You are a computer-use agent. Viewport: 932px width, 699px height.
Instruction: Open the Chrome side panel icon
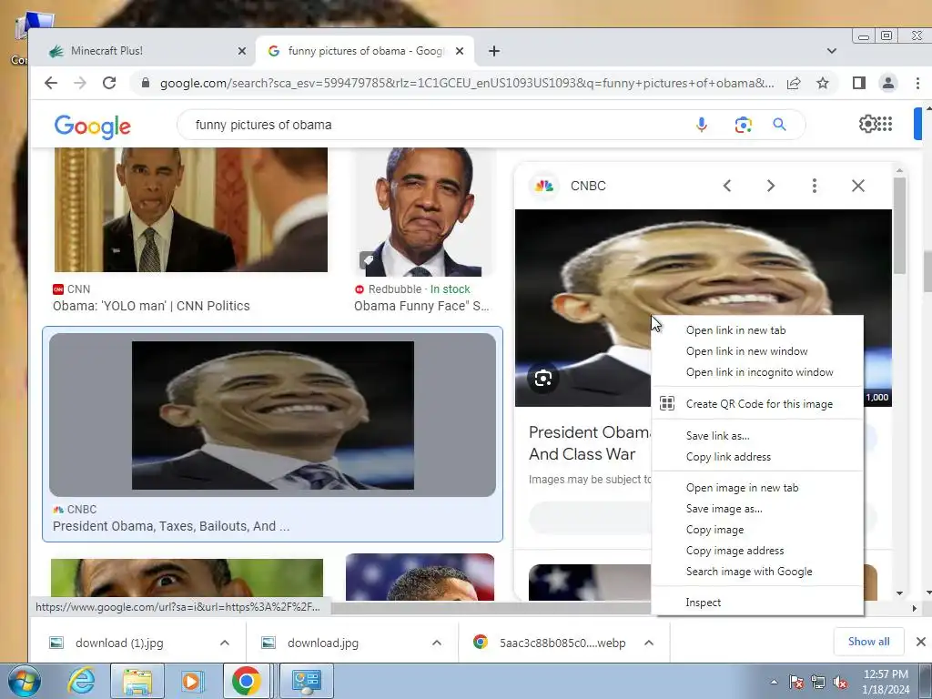[858, 83]
